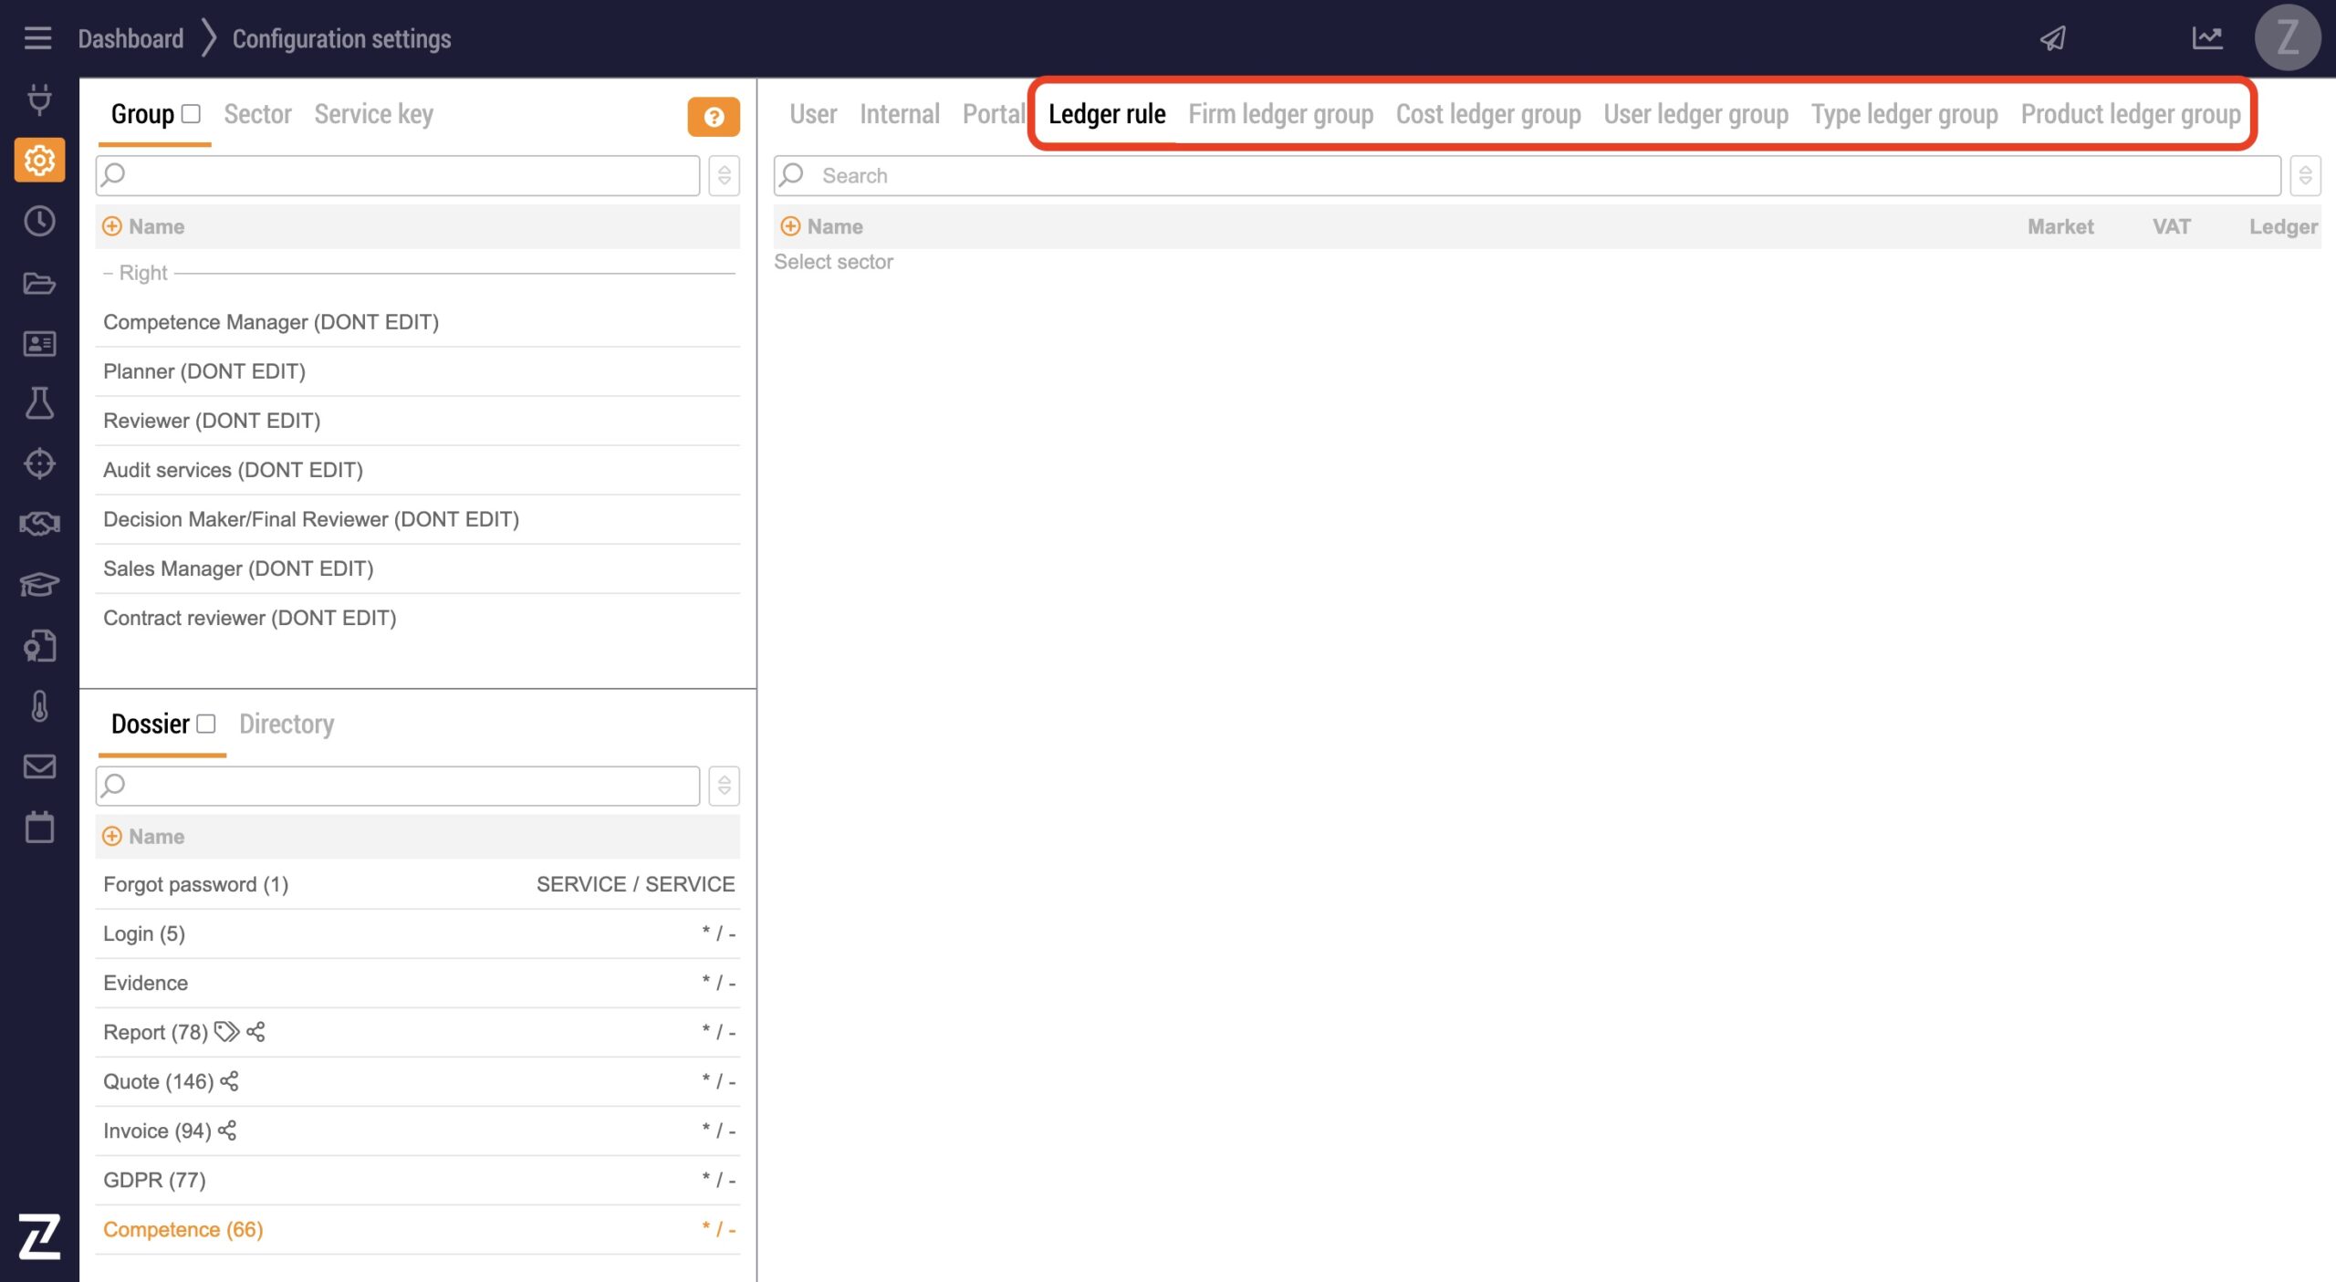
Task: Expand the sort arrows beside main Search field
Action: [2305, 175]
